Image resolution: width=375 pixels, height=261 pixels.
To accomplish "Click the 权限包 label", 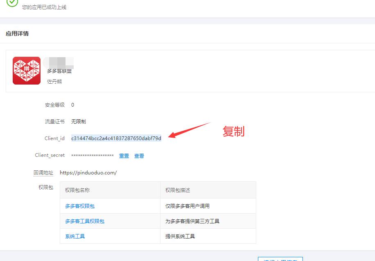I will coord(46,187).
